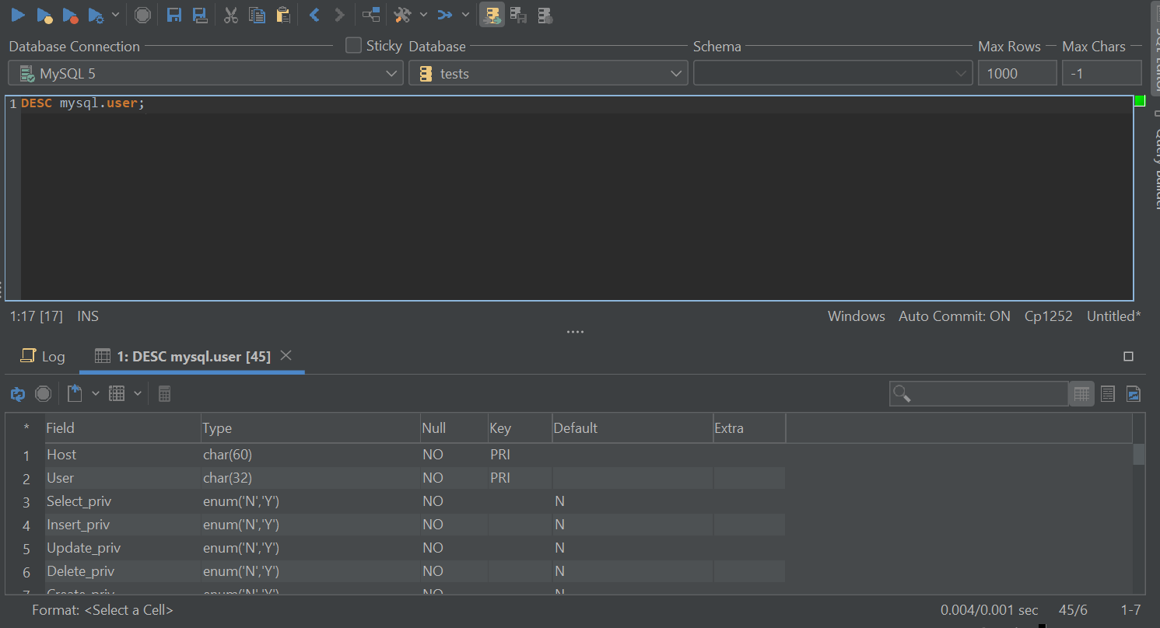The height and width of the screenshot is (628, 1160).
Task: Run the SQL statement with the Execute icon
Action: [18, 14]
